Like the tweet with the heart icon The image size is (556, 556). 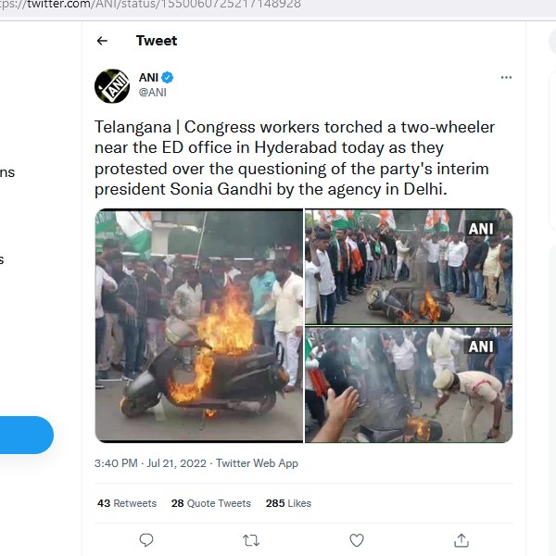click(x=357, y=539)
